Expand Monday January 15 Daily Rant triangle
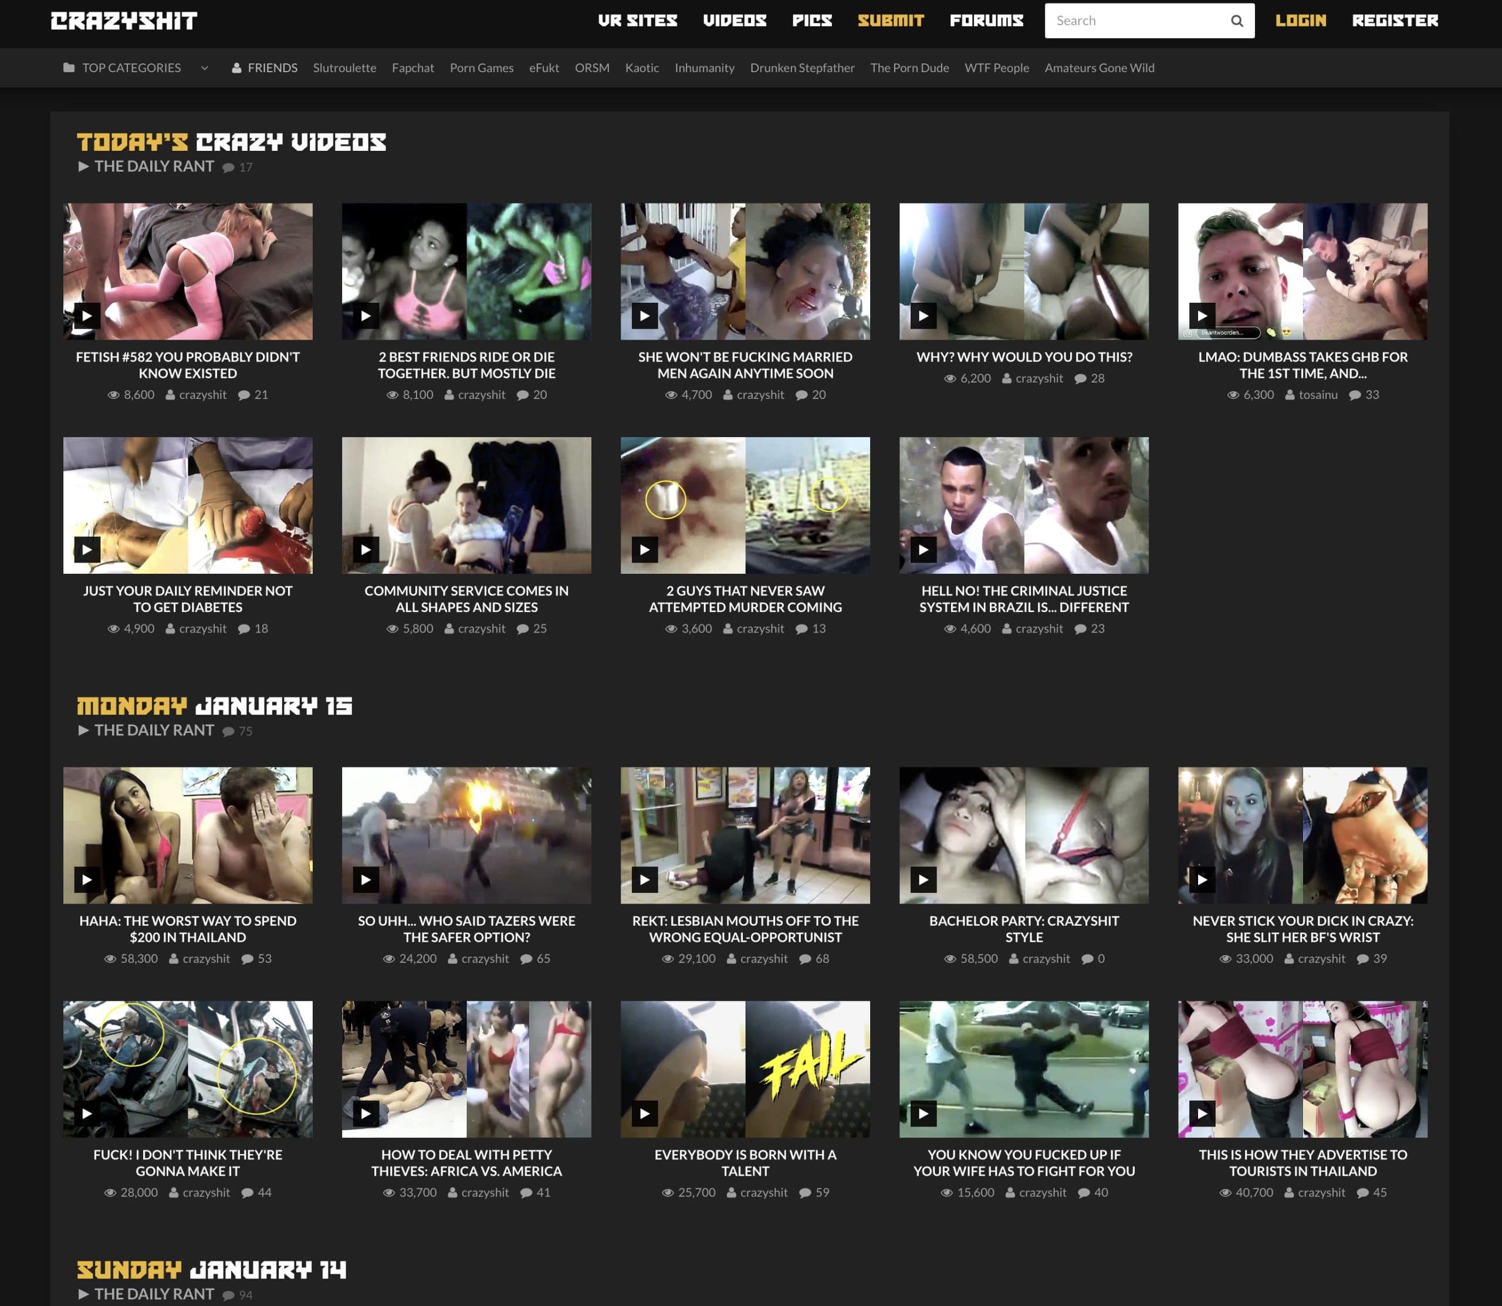Image resolution: width=1502 pixels, height=1306 pixels. point(83,729)
